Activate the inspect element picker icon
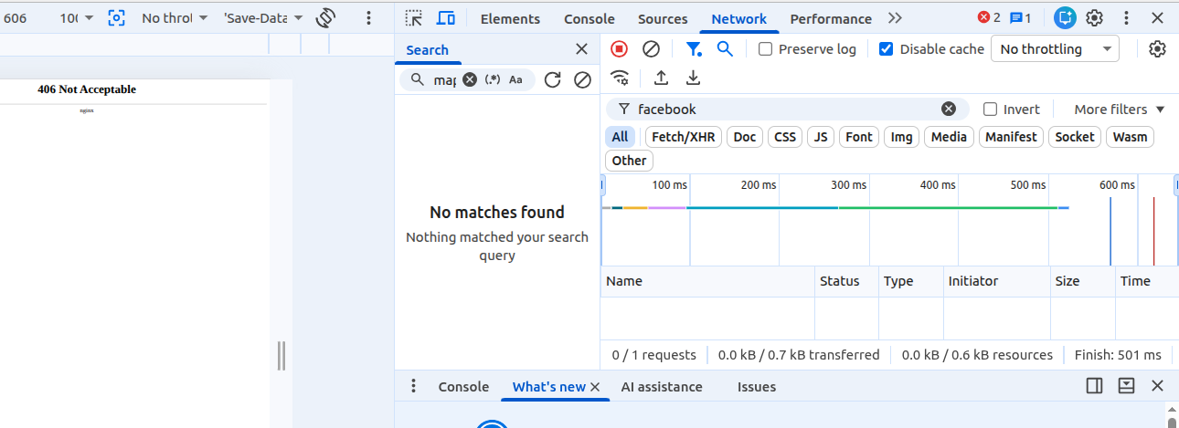 414,18
